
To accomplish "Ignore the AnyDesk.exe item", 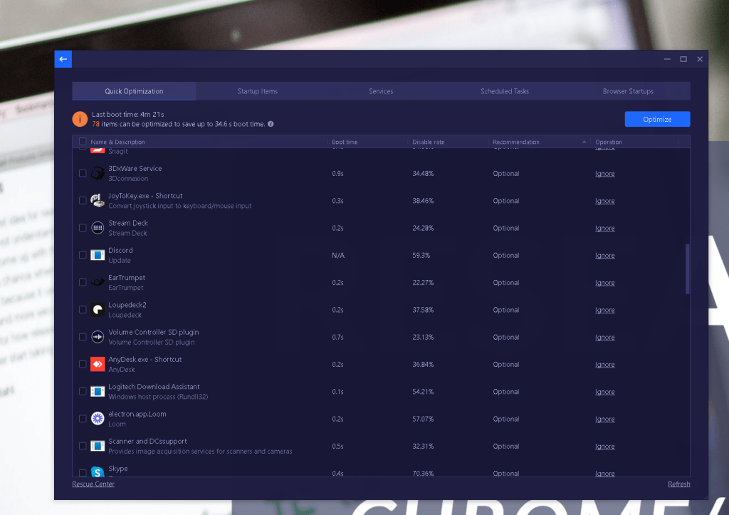I will tap(605, 365).
